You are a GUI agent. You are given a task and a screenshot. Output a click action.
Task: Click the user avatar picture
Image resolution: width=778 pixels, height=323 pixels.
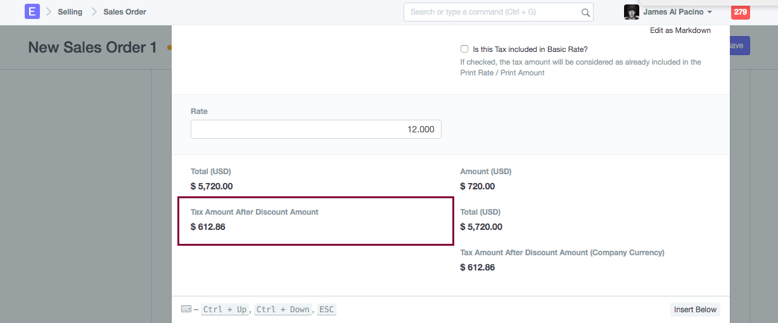pos(631,12)
